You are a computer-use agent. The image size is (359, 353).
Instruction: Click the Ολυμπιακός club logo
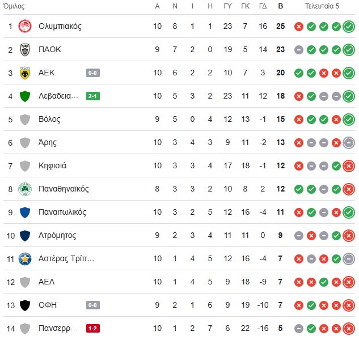(25, 26)
